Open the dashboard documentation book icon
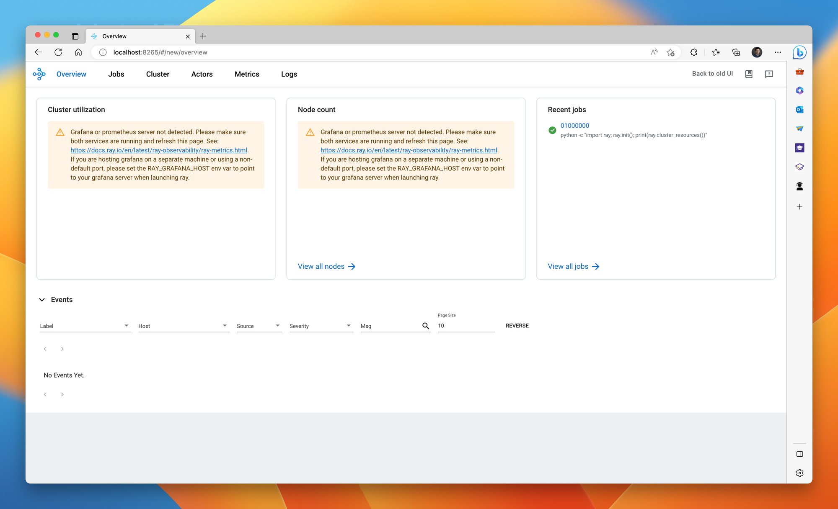Viewport: 838px width, 509px height. click(749, 74)
